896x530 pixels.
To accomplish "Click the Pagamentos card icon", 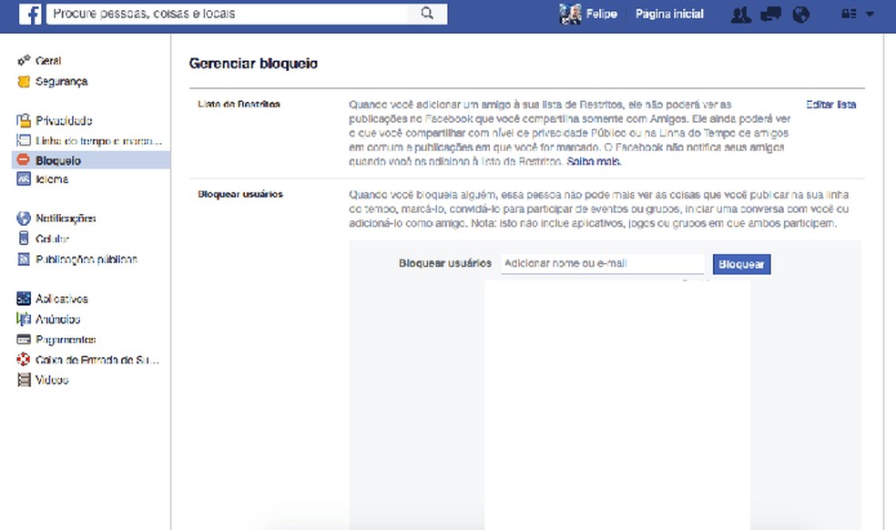I will click(x=22, y=339).
